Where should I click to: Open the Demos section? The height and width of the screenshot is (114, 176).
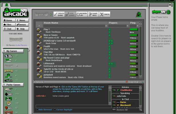point(22,24)
